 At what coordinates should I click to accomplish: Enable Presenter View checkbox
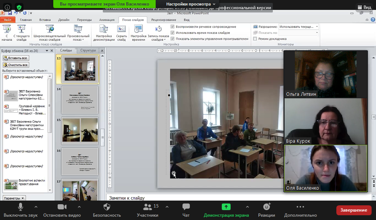click(255, 38)
